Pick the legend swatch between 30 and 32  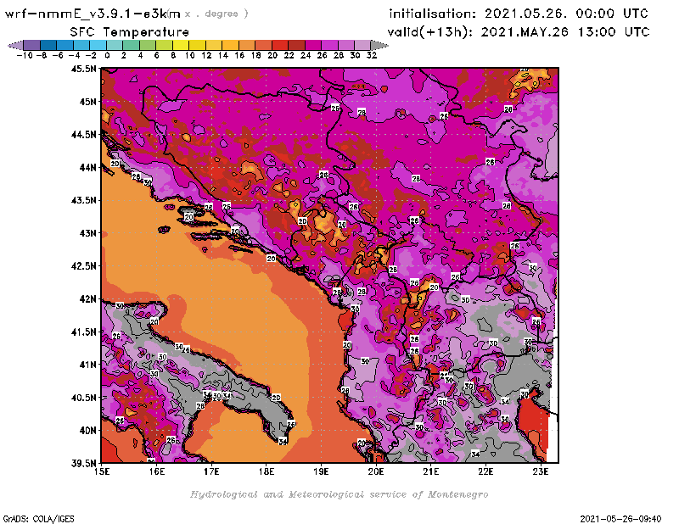tap(362, 46)
